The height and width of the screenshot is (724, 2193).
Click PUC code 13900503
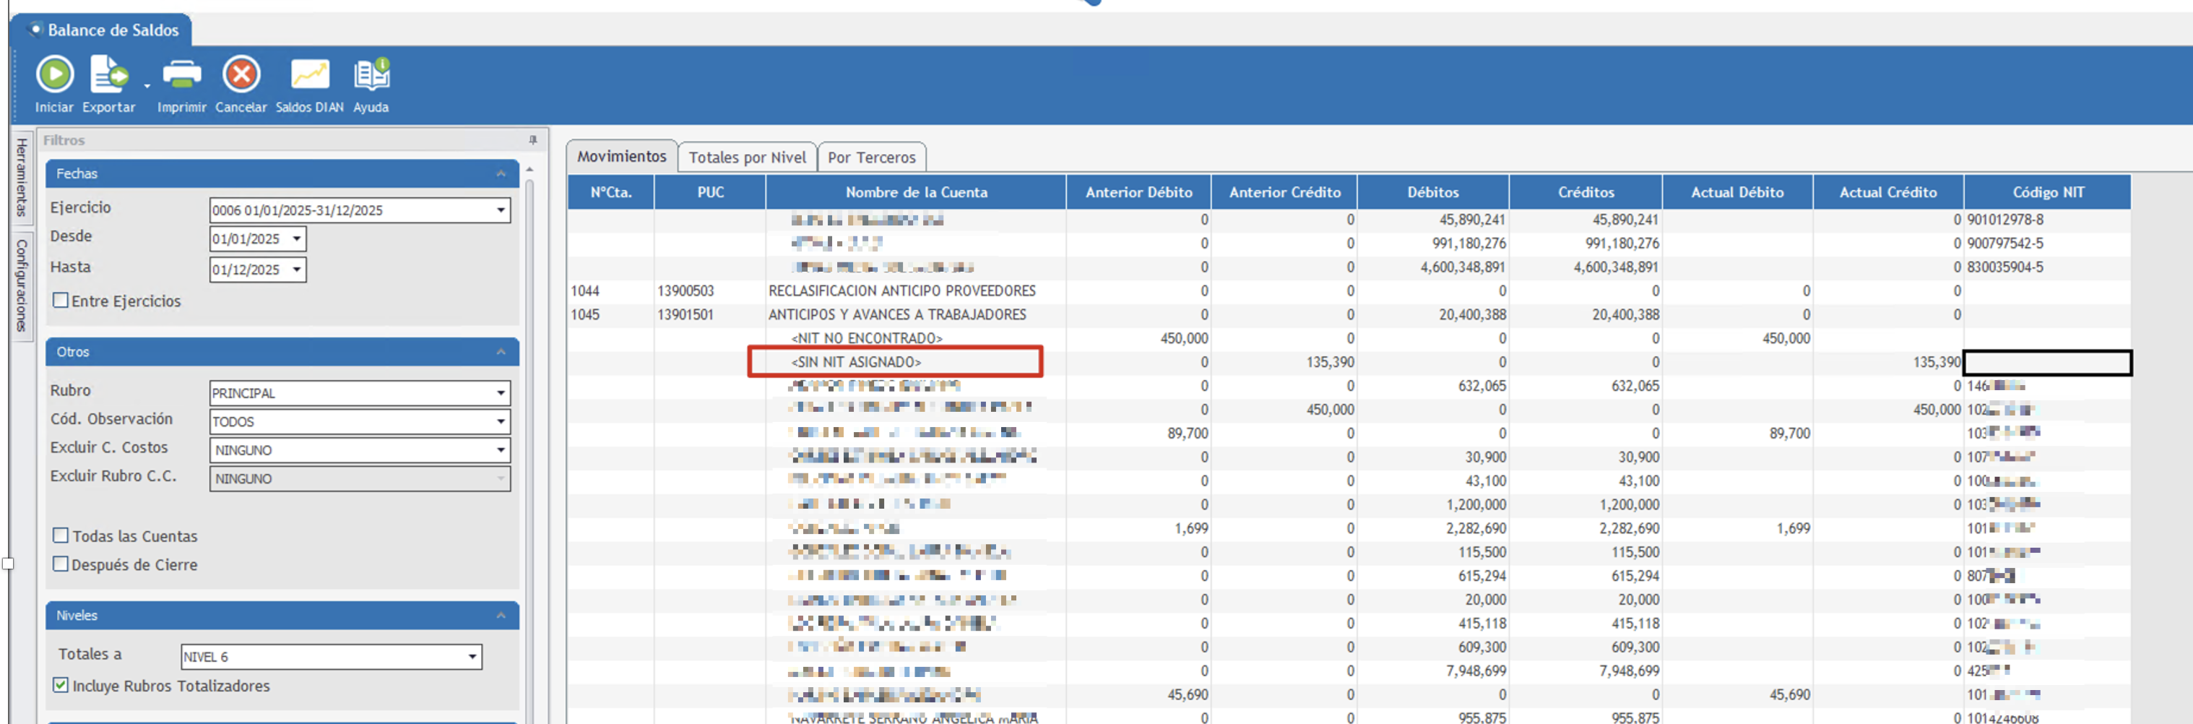tap(685, 290)
